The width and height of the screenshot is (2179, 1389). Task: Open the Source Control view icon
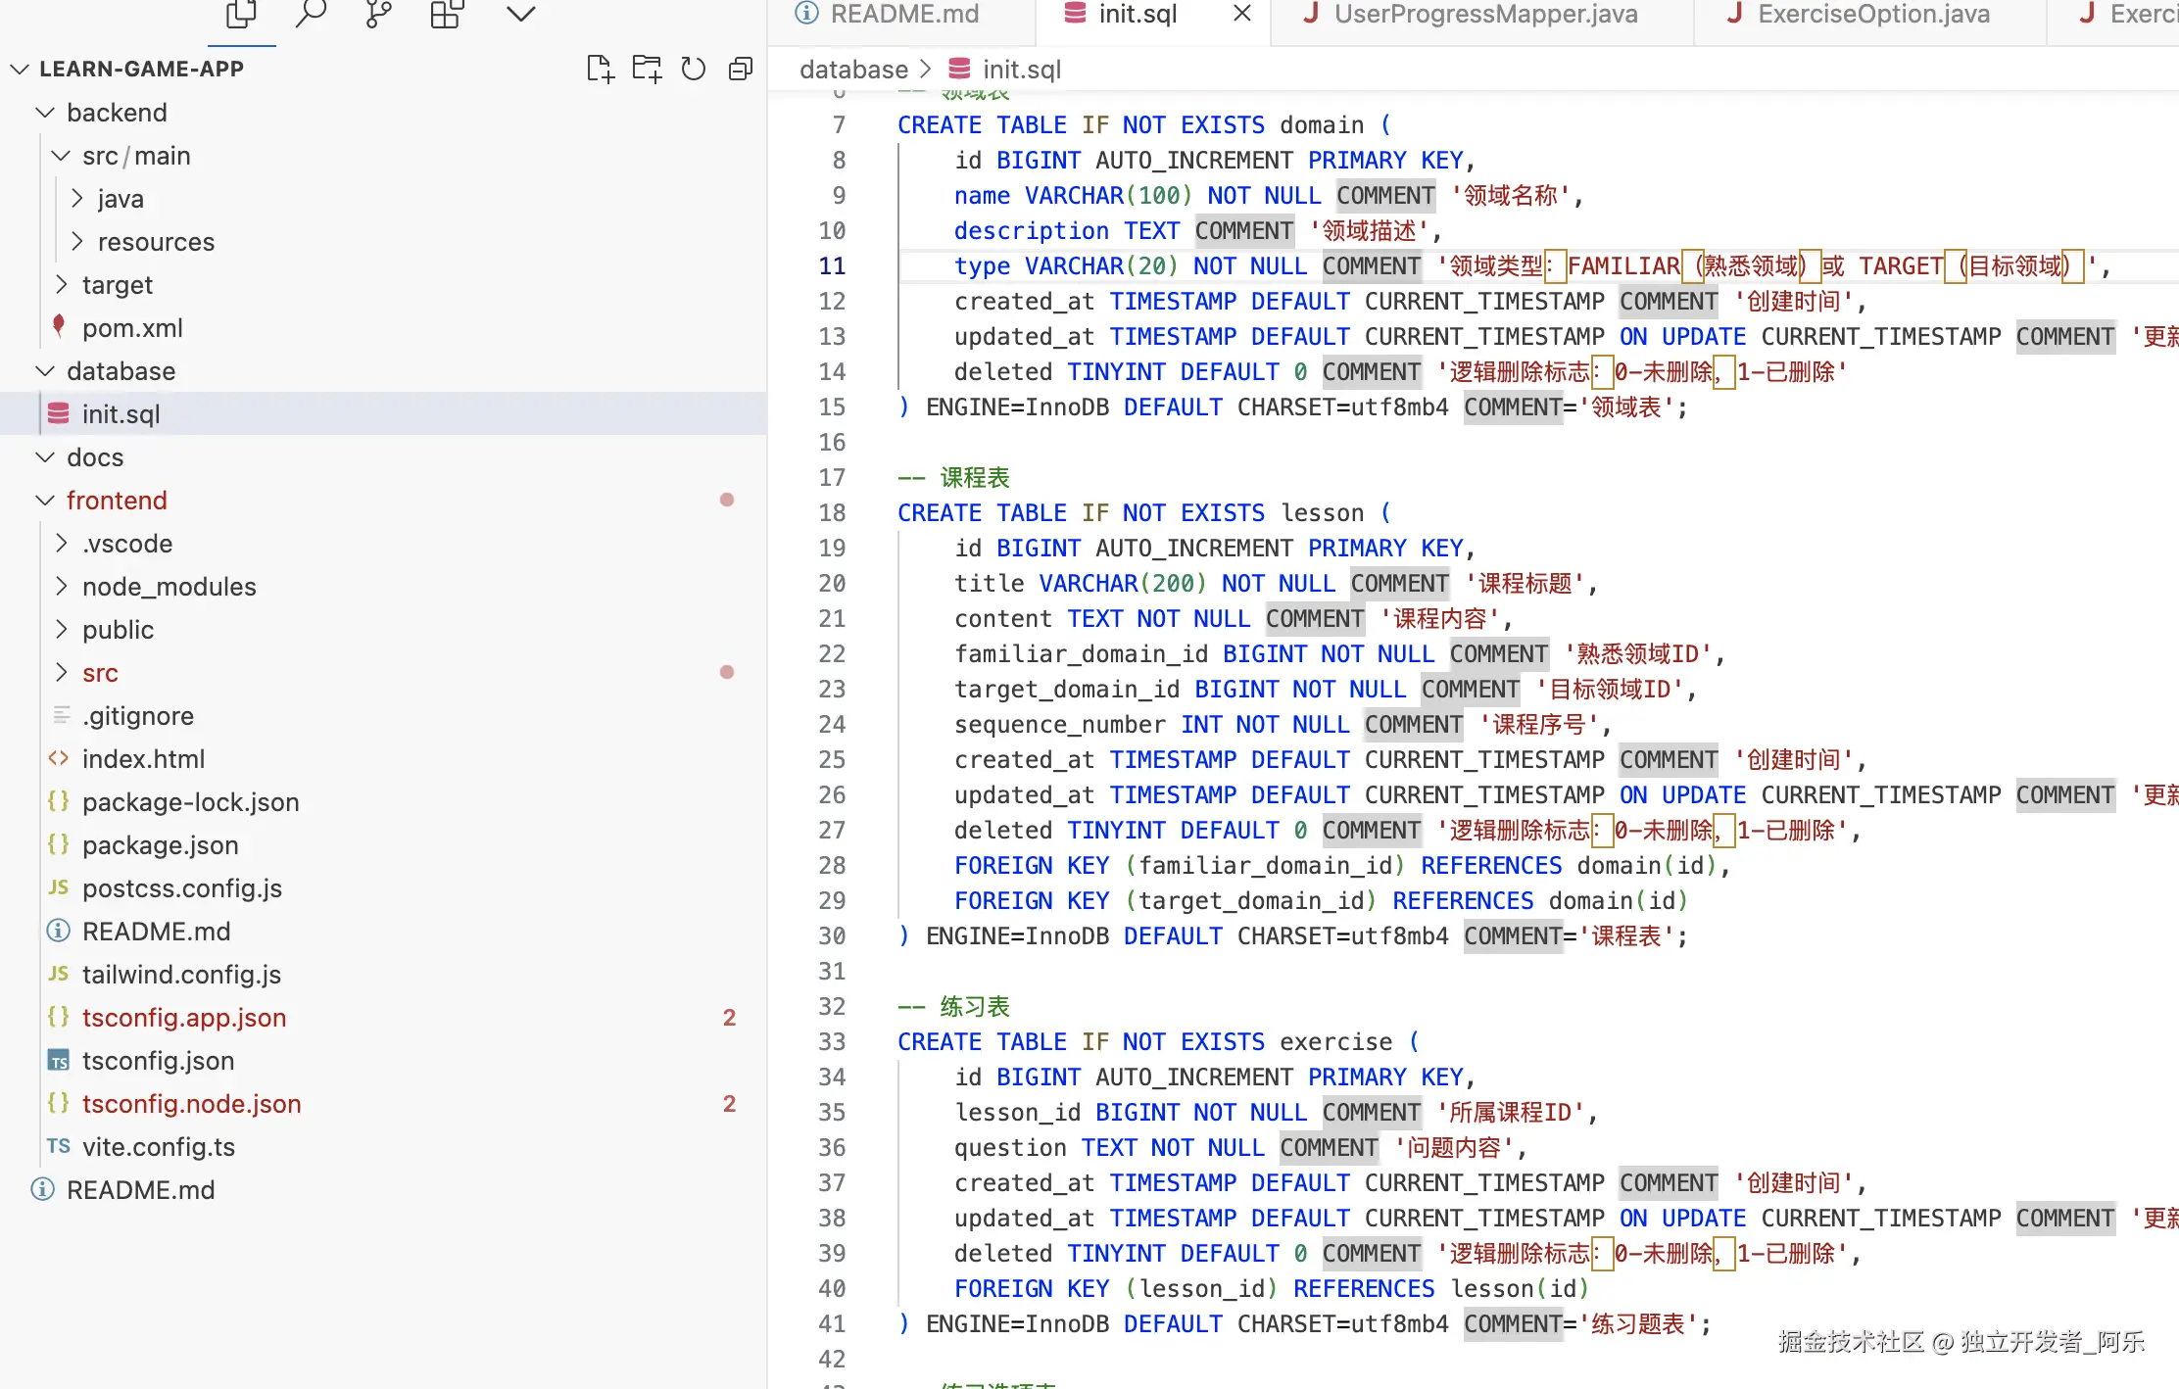[378, 14]
